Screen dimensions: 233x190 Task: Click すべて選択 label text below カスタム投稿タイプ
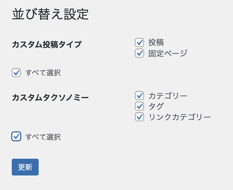pyautogui.click(x=43, y=73)
